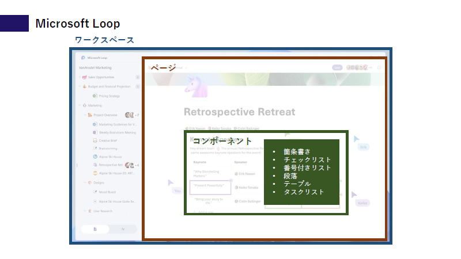
Task: Open the VanArsdel Marketing workspace name
Action: [95, 67]
